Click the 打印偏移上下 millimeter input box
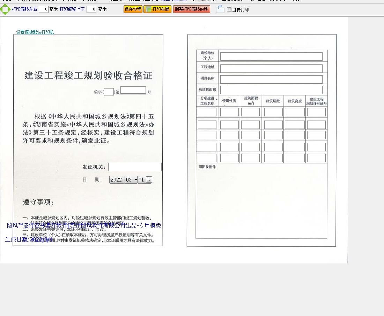This screenshot has height=316, width=384. [x=91, y=9]
